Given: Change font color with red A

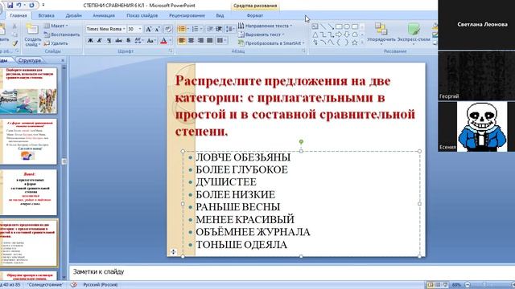Looking at the screenshot, I should [x=163, y=41].
